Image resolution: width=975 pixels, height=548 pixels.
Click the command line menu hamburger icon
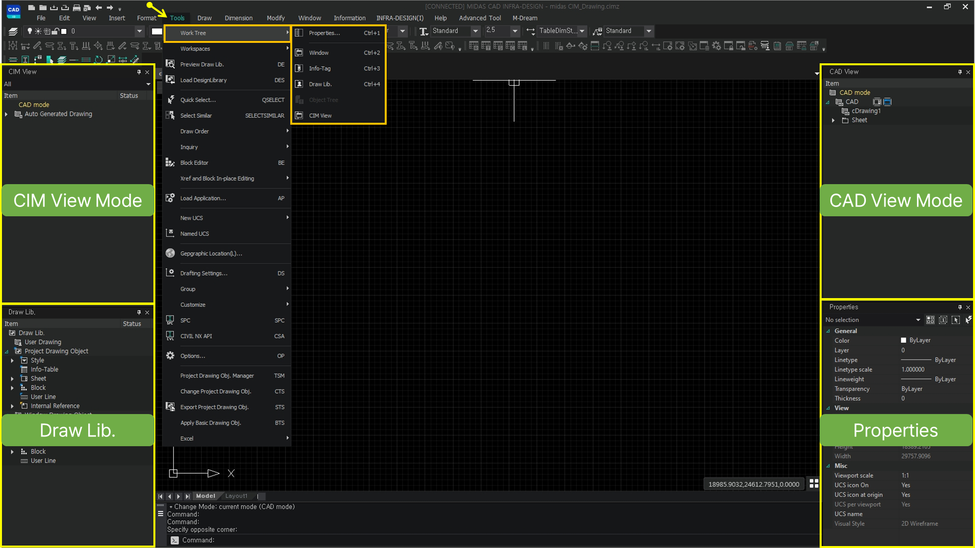[161, 513]
